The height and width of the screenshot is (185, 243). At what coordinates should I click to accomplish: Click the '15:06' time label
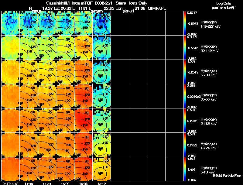click(83, 183)
